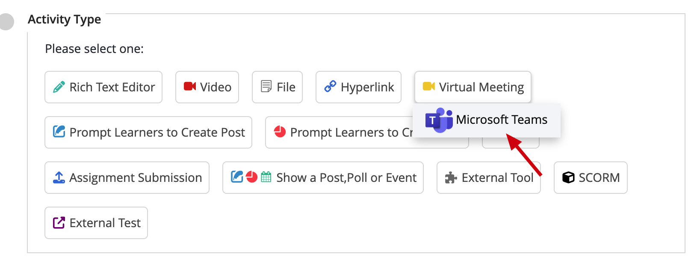
Task: Pick the SCORM activity type button
Action: point(591,178)
